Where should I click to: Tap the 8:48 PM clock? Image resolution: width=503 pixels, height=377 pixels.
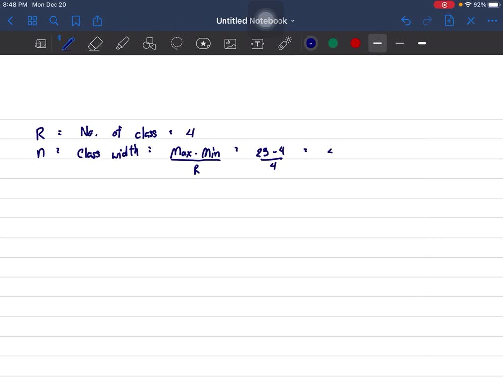pos(15,5)
